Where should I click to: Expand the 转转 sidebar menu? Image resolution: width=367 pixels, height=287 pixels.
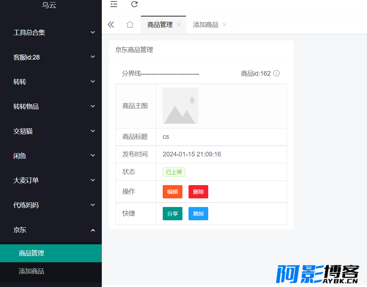[51, 82]
